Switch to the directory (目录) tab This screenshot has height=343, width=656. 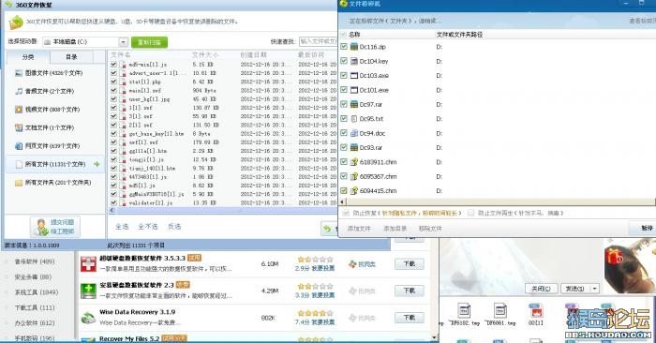(71, 57)
